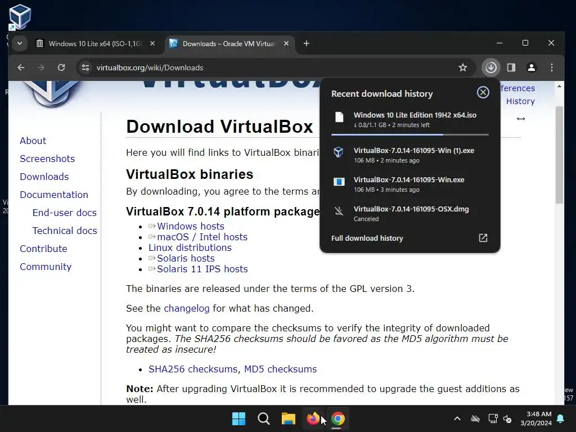The height and width of the screenshot is (432, 576).
Task: Open Technical docs link
Action: 65,231
